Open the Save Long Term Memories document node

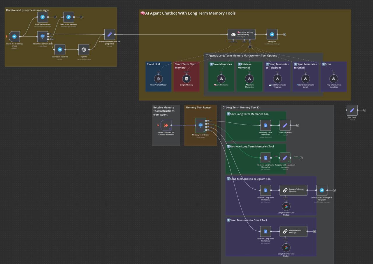pyautogui.click(x=265, y=125)
